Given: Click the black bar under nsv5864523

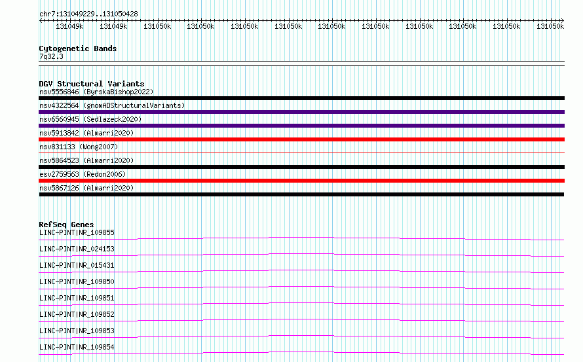Looking at the screenshot, I should point(301,167).
